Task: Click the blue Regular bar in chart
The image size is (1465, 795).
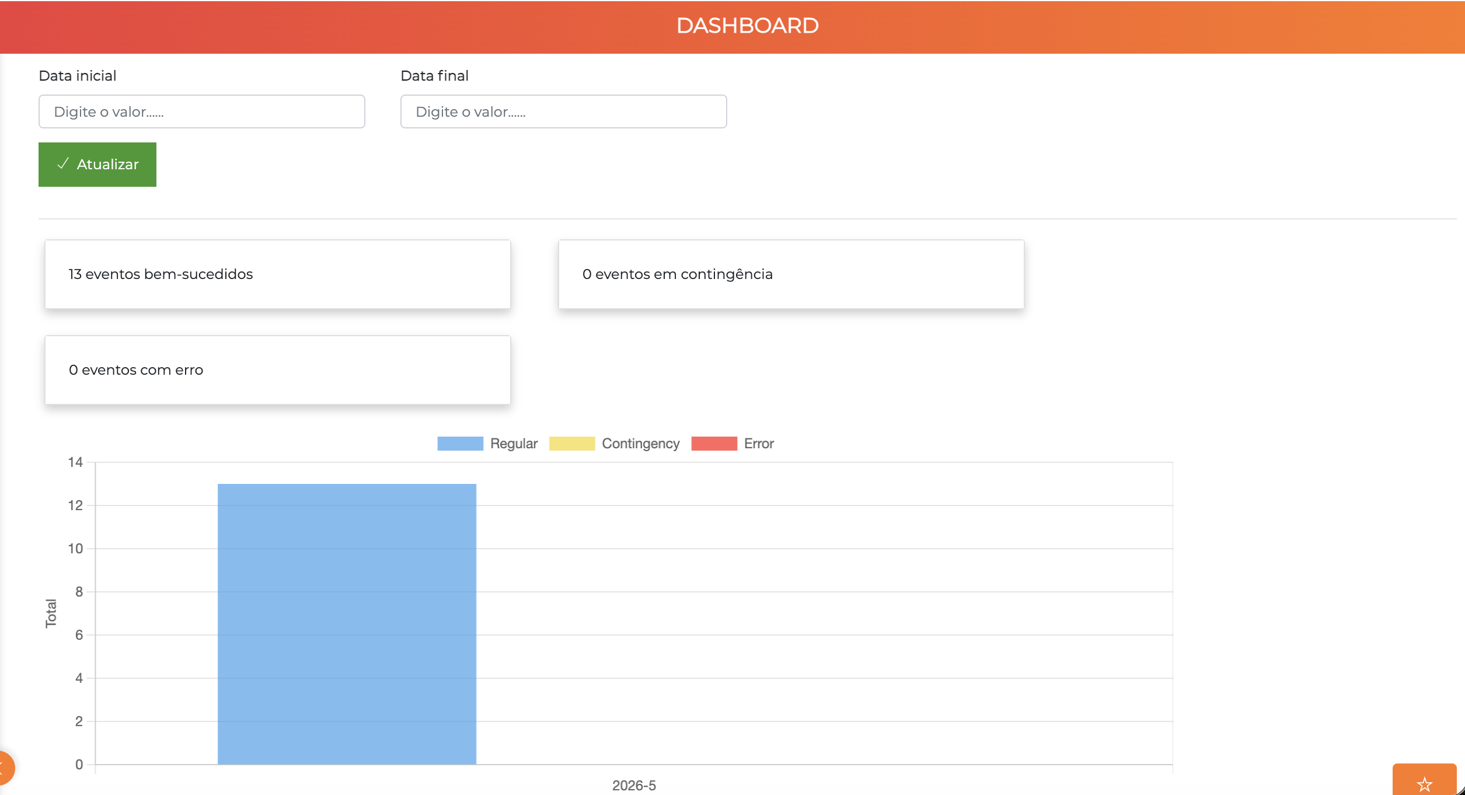Action: [347, 624]
